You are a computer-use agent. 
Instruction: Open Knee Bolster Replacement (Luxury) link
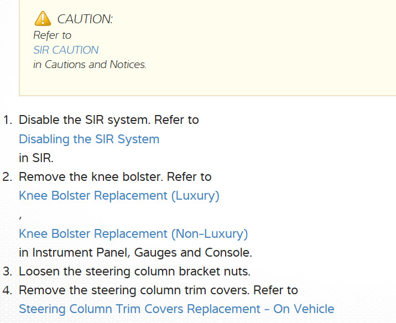pos(119,196)
